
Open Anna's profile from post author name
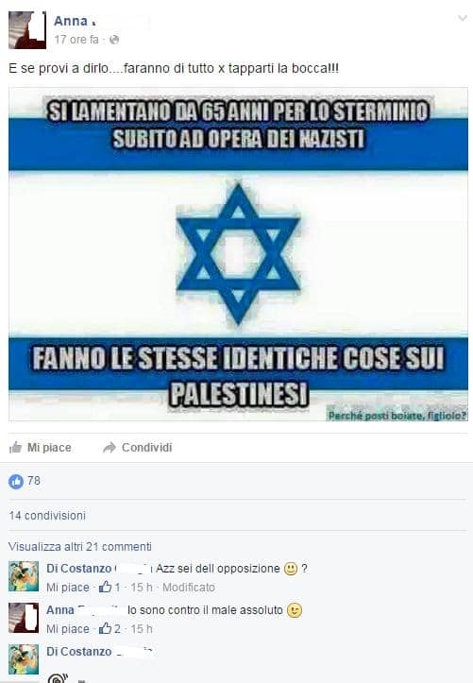point(71,21)
